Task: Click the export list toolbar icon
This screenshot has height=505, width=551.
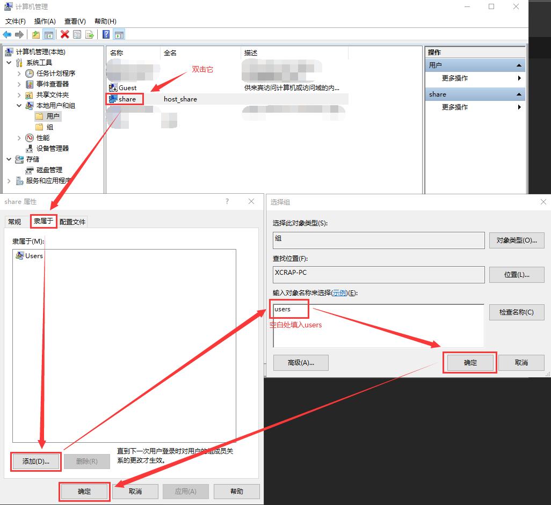Action: click(x=89, y=34)
